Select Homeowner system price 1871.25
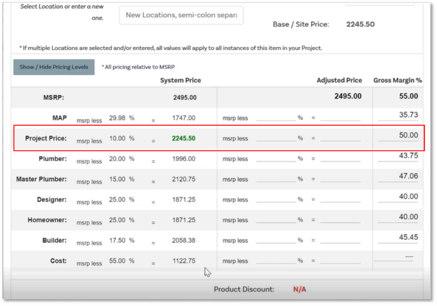437x306 pixels. pos(184,220)
